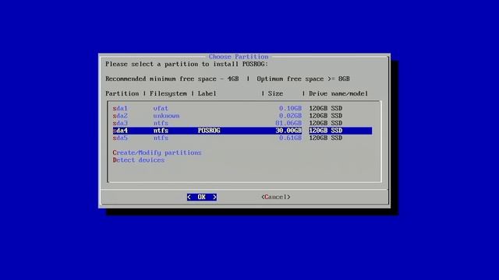Confirm with the OK button
This screenshot has width=499, height=280.
(202, 197)
